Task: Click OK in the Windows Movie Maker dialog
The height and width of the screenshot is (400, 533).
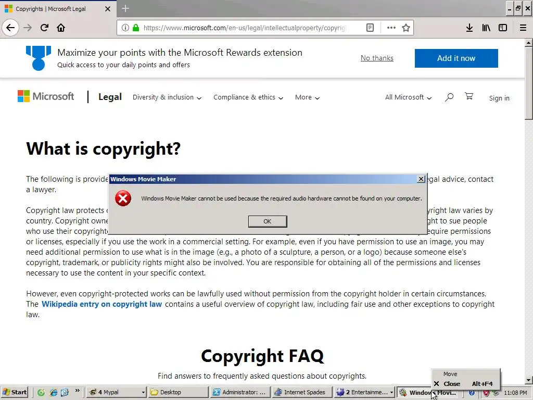Action: coord(268,221)
